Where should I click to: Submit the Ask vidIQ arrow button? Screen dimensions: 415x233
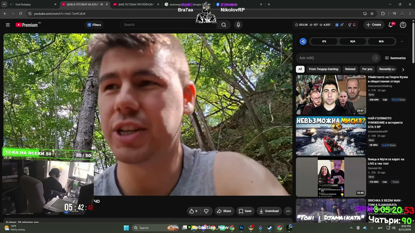(376, 58)
